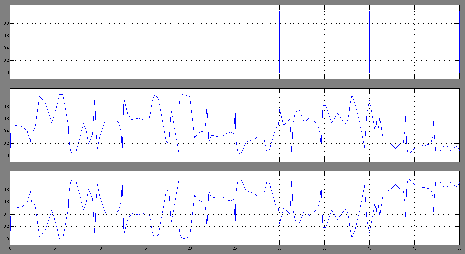Screen dimensions: 465x254
Task: Click y-axis label 0.2 of bottom plot
Action: point(6,227)
